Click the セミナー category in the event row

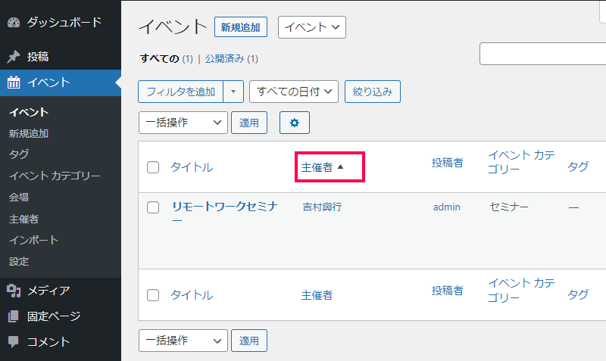point(509,207)
